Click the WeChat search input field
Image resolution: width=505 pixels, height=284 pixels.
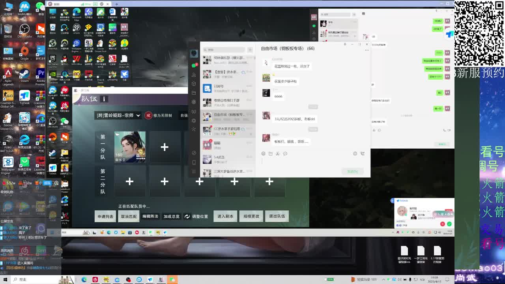tap(224, 50)
